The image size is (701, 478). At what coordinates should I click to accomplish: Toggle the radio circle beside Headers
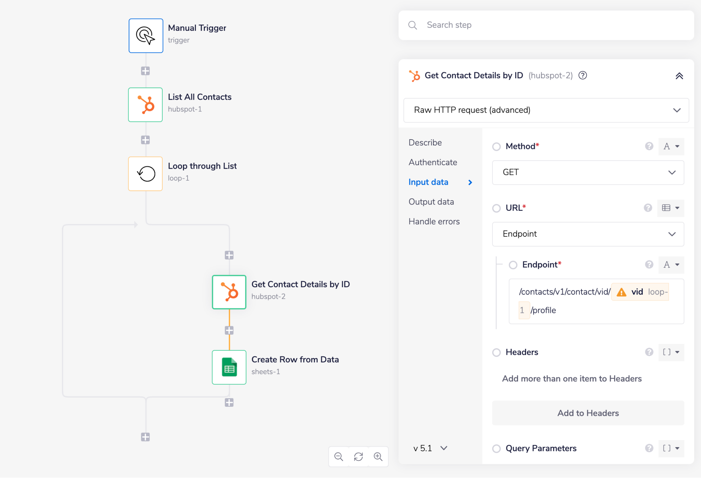(496, 352)
